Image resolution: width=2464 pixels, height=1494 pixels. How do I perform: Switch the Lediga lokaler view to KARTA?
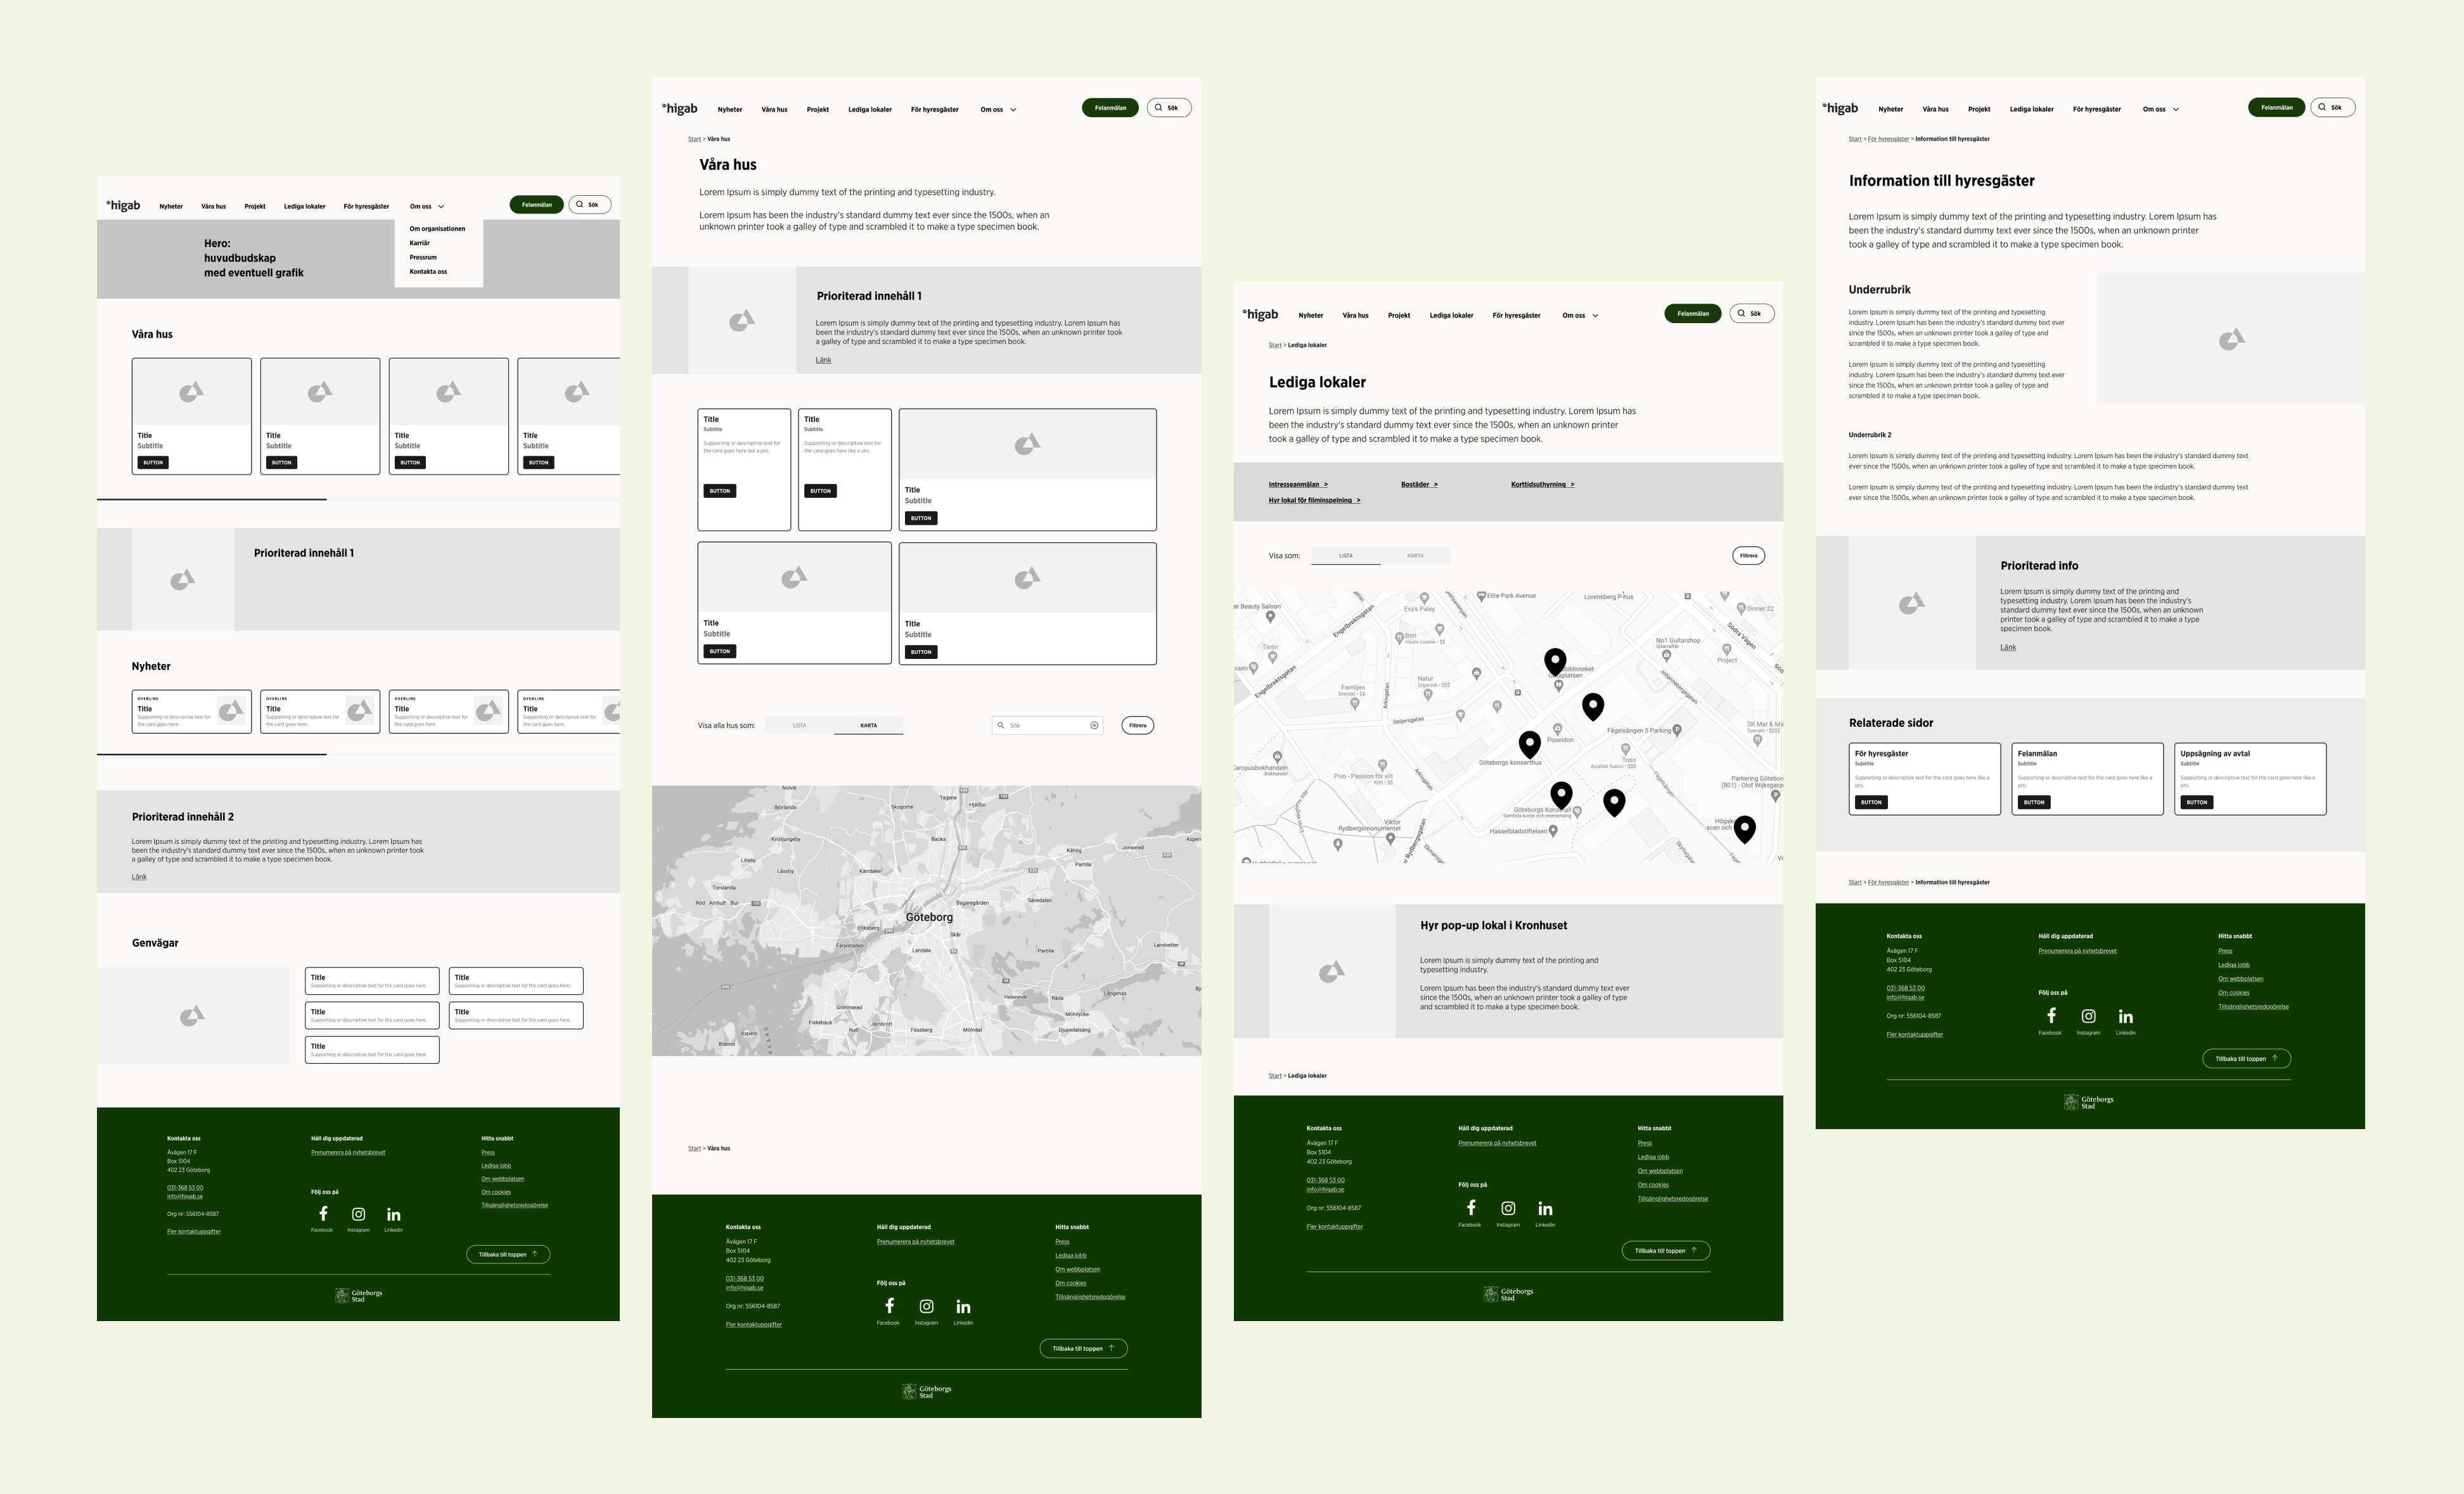click(1417, 555)
